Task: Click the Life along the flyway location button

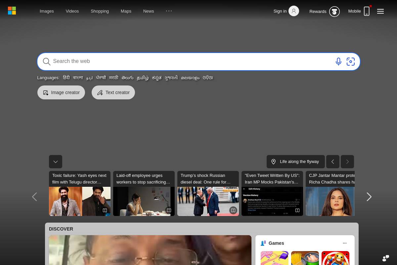Action: pyautogui.click(x=296, y=162)
